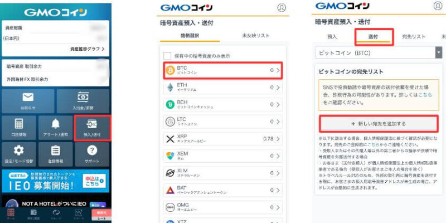
Task: Open アラート/通知 bell icon
Action: coord(55,124)
